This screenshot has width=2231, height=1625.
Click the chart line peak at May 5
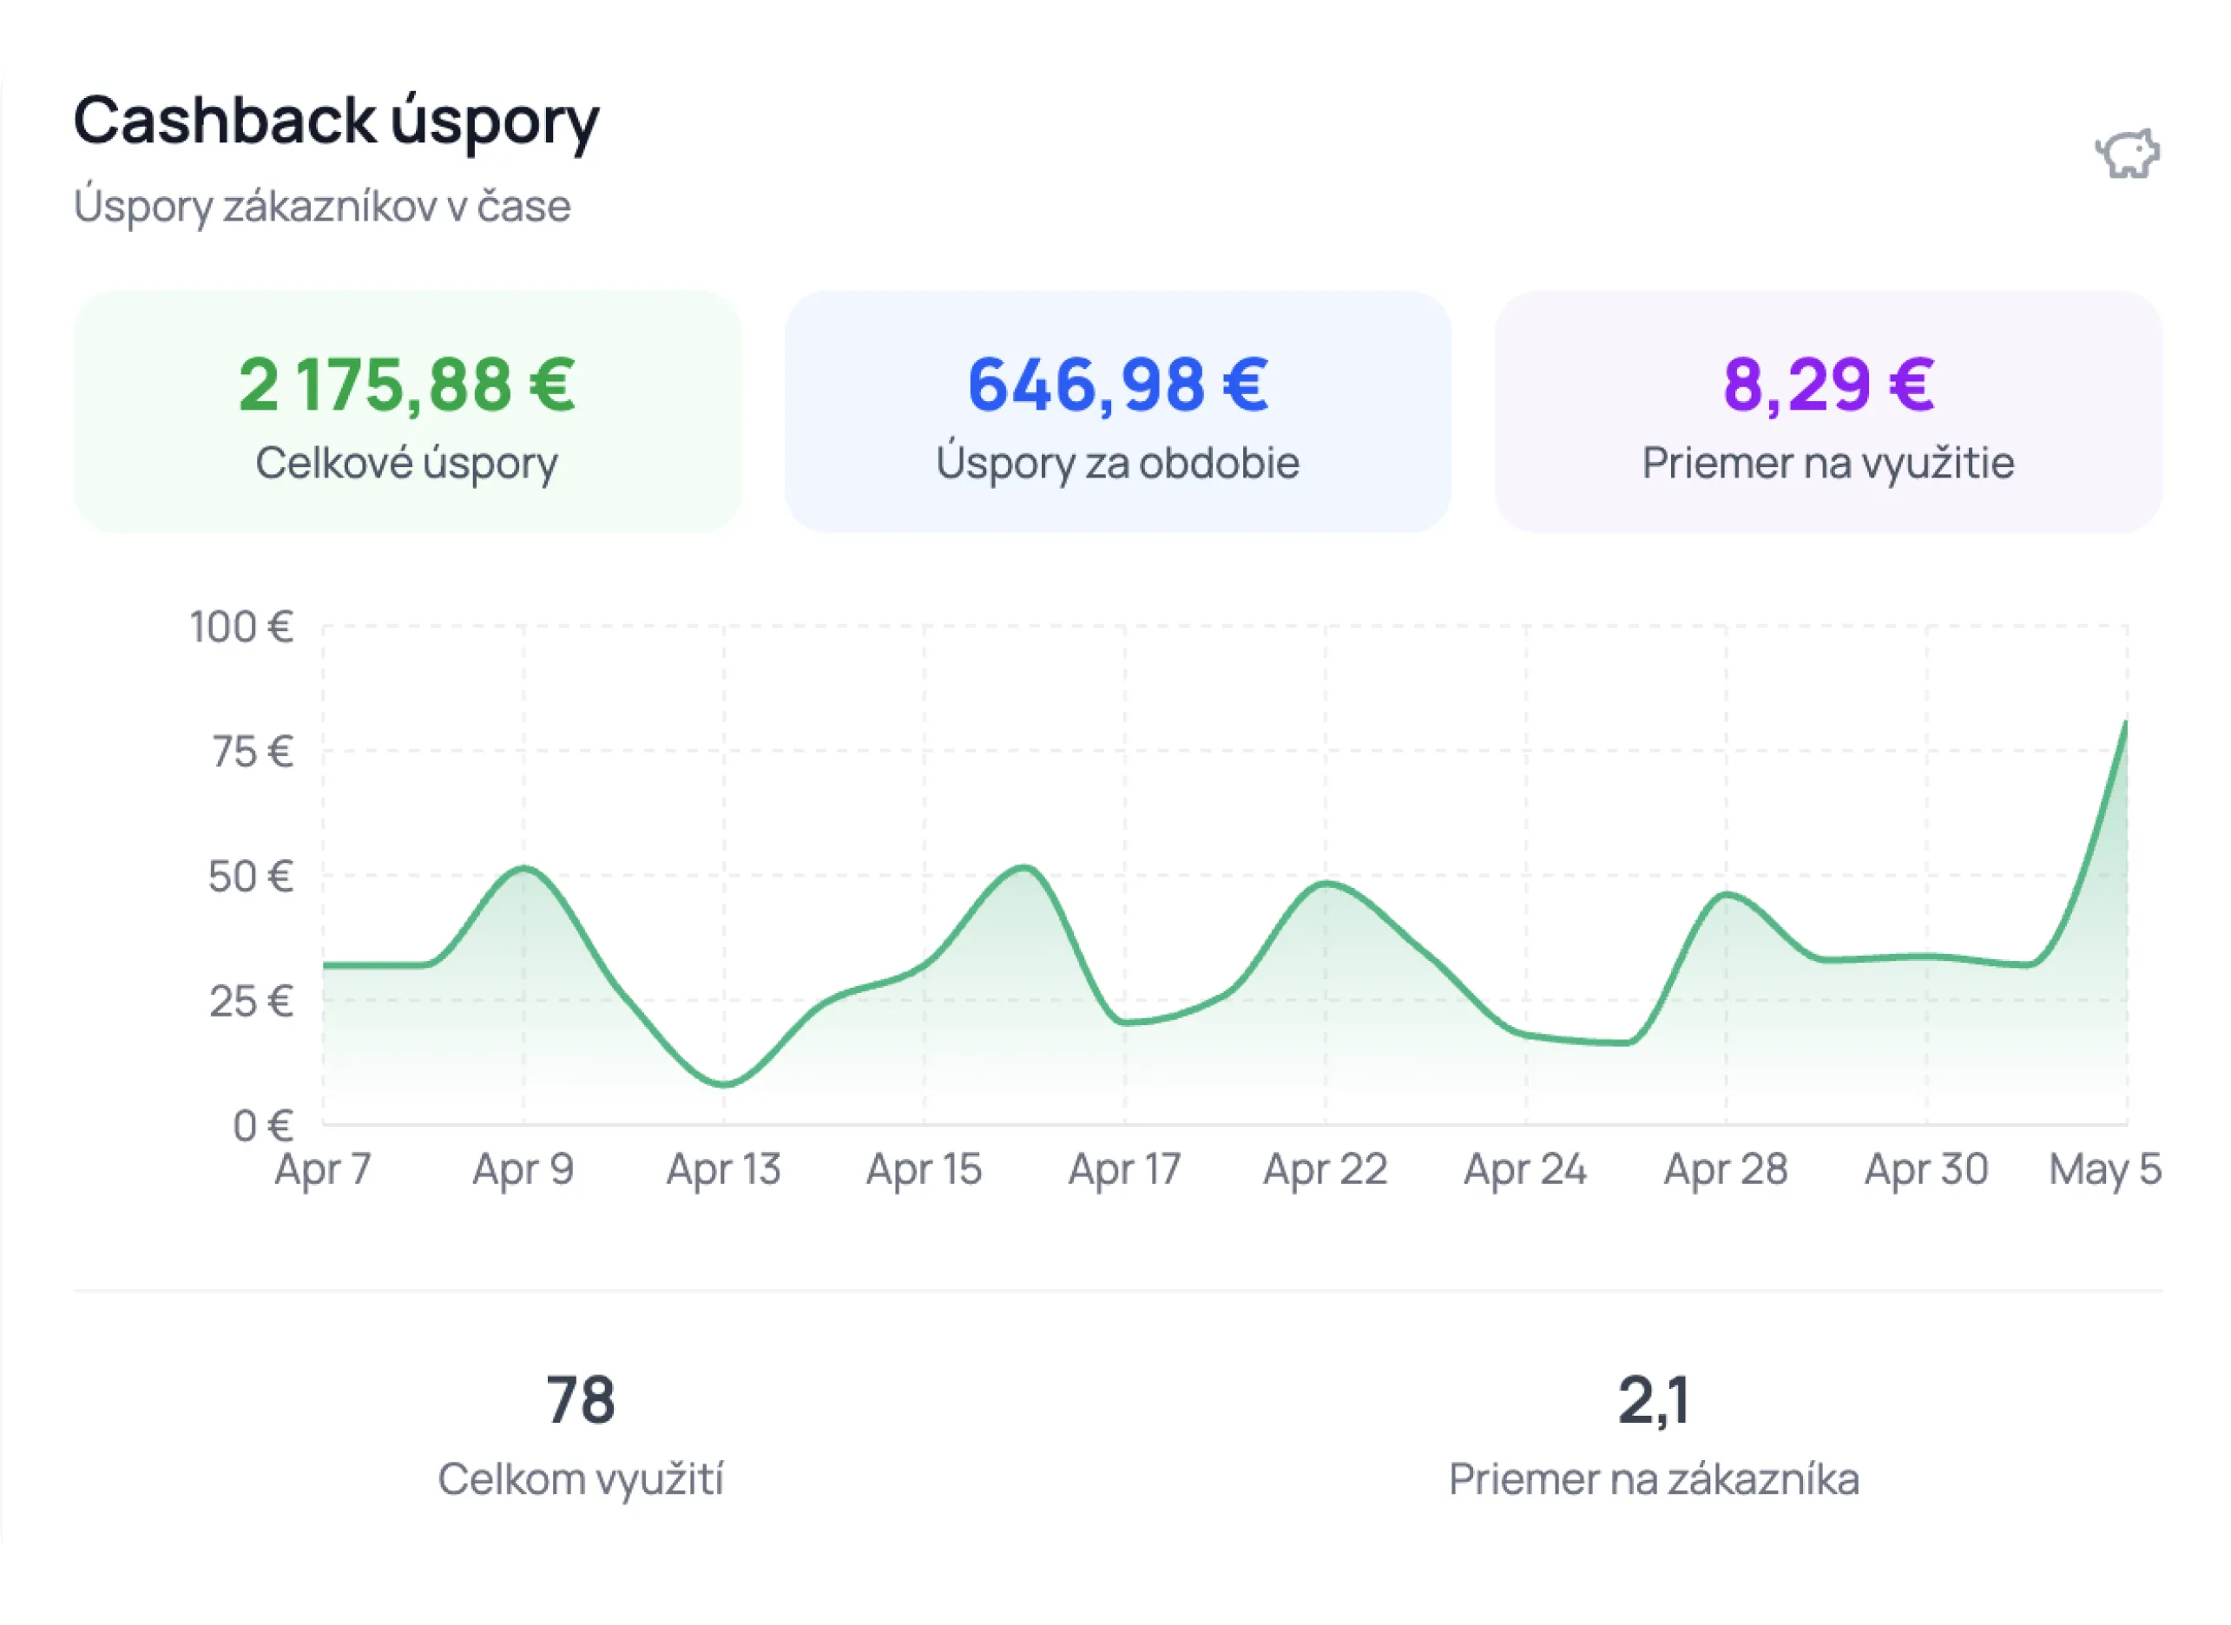coord(2126,724)
